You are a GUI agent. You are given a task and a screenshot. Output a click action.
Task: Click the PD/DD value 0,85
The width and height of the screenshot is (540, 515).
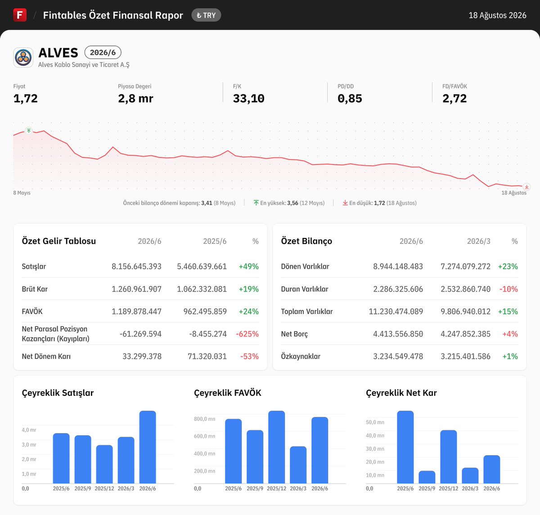[350, 99]
